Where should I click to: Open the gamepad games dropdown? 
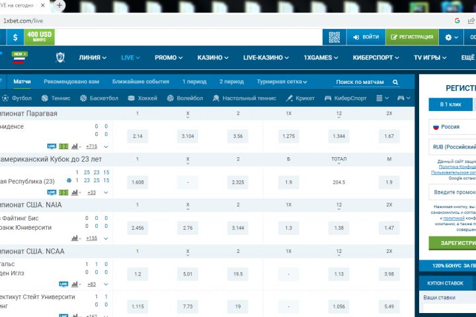(x=404, y=98)
